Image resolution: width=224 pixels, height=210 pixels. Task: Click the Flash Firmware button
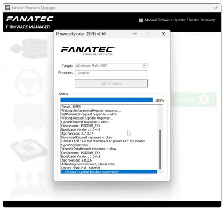tap(111, 83)
